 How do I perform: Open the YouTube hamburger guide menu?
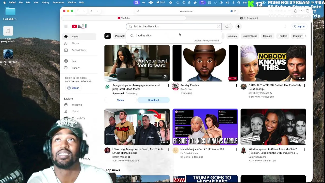click(x=66, y=26)
